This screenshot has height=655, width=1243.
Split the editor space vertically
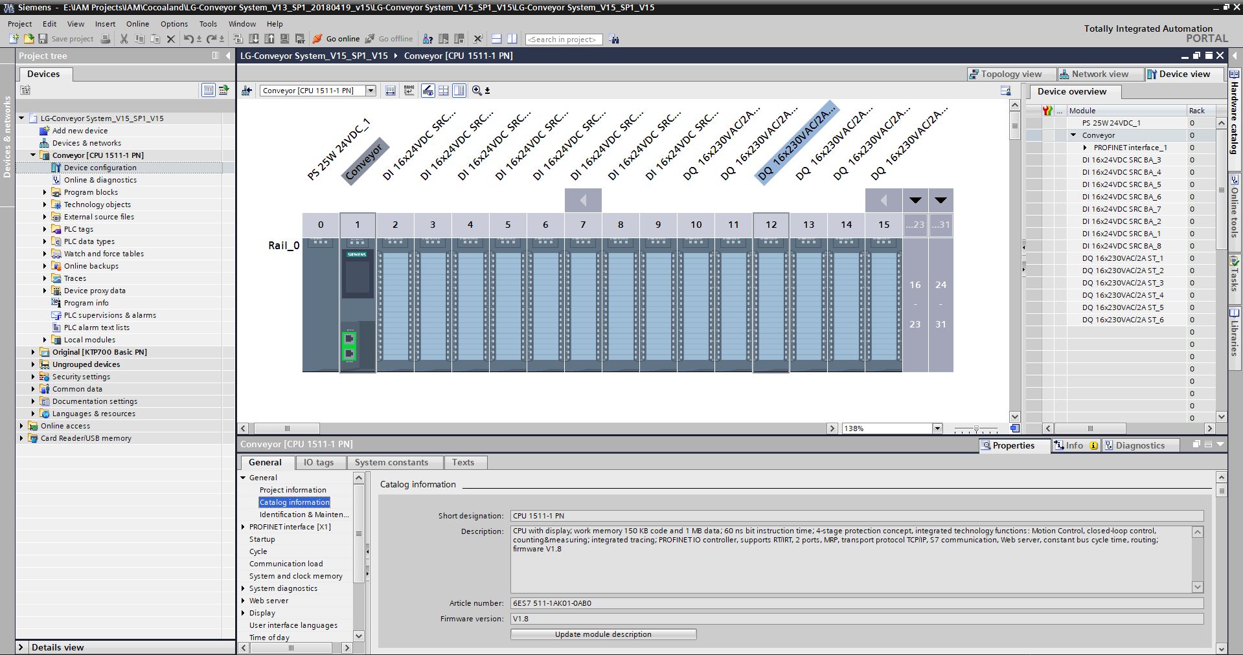tap(512, 39)
